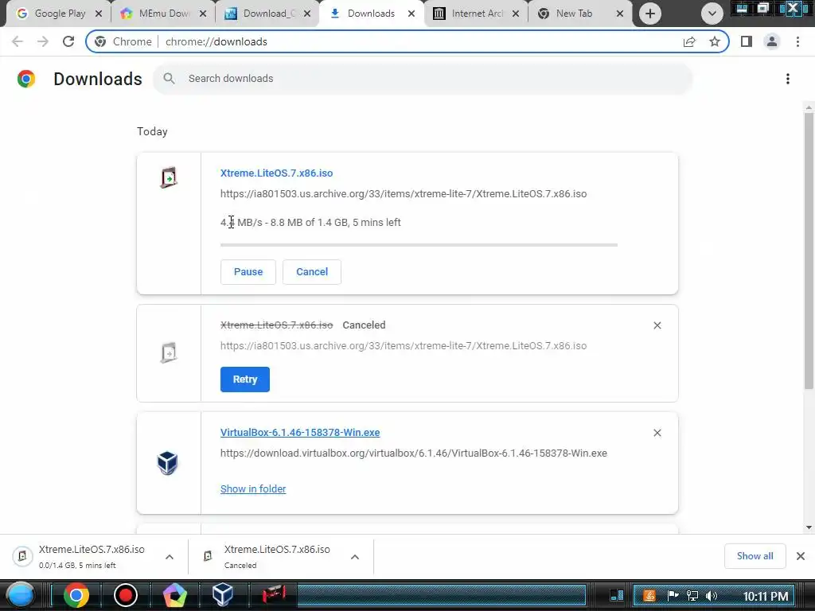Retry the canceled ISO download
815x611 pixels.
(x=245, y=379)
